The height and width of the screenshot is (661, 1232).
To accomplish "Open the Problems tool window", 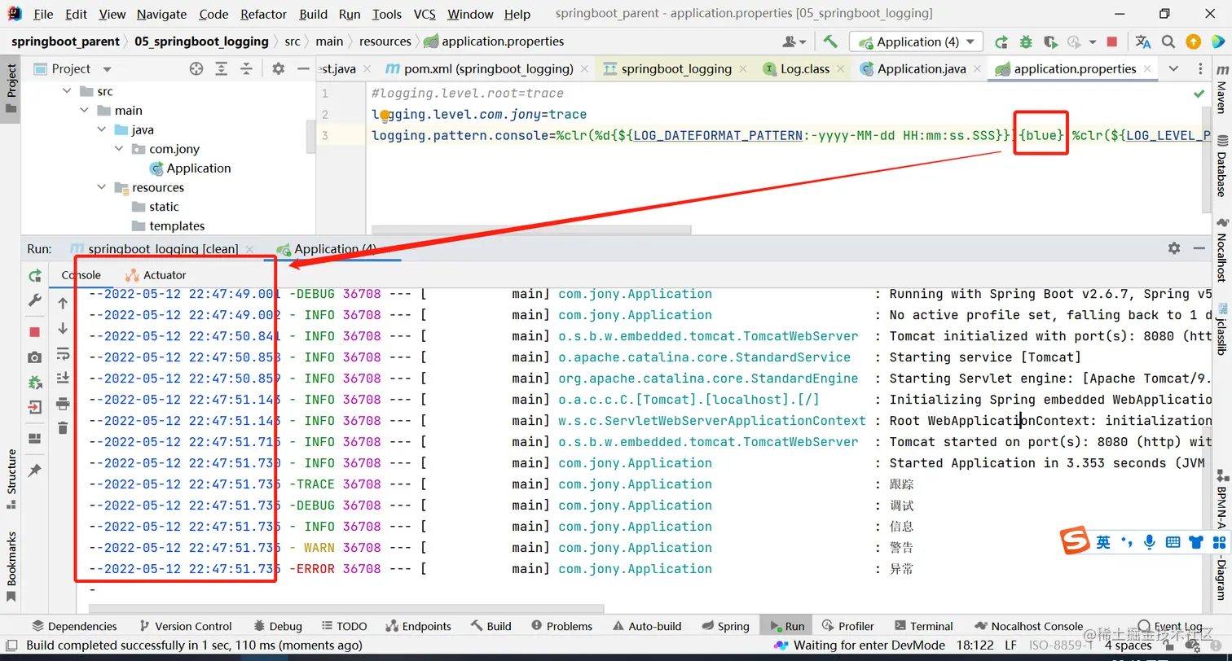I will click(x=561, y=626).
